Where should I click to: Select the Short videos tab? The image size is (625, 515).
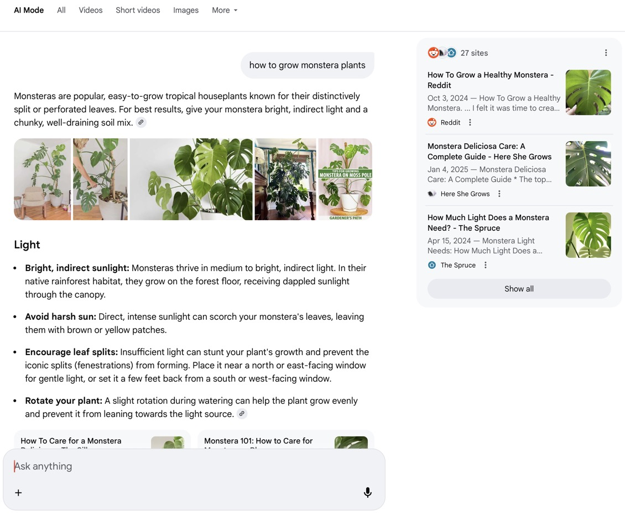pos(138,11)
